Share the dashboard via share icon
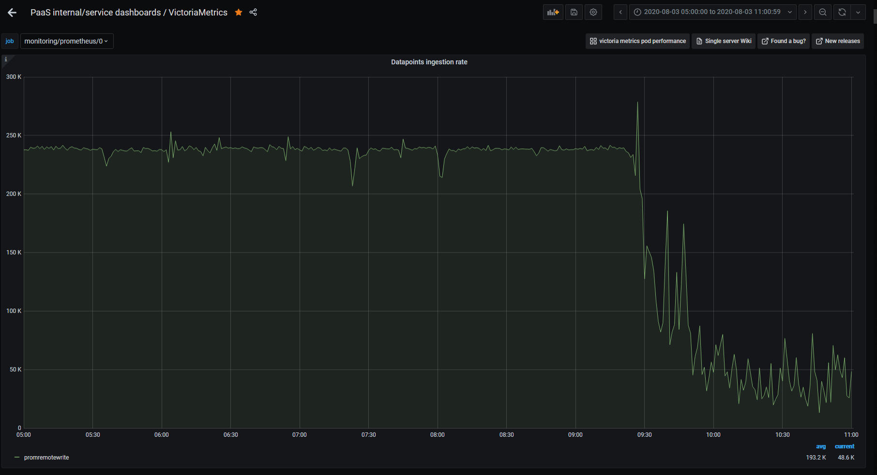The width and height of the screenshot is (877, 475). point(253,12)
